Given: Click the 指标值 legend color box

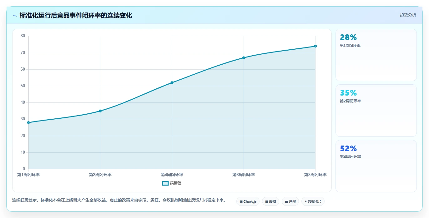Looking at the screenshot, I should coord(165,183).
